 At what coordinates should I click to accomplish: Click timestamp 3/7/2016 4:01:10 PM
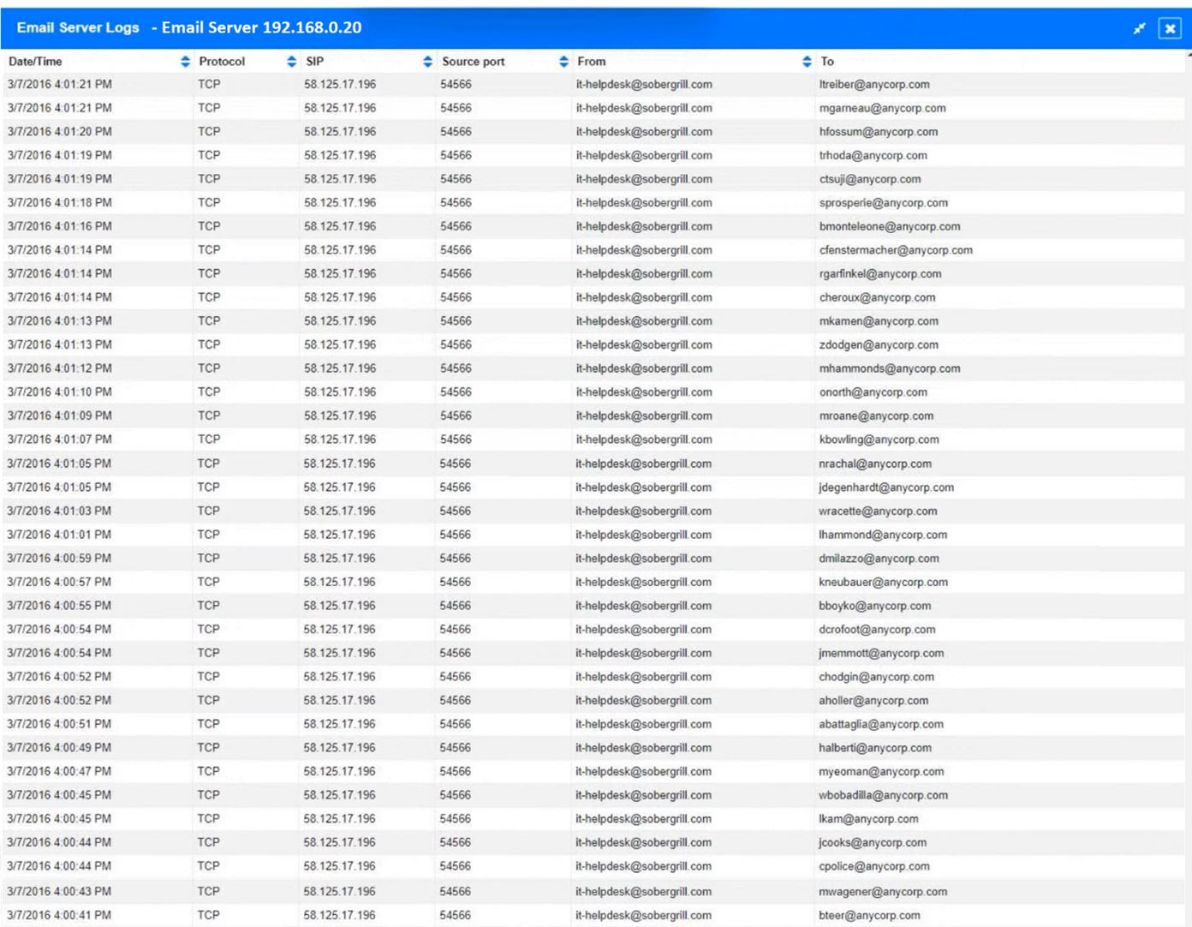(x=60, y=392)
